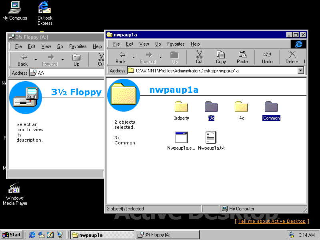Click the nwpaup1a address path field

click(x=212, y=71)
